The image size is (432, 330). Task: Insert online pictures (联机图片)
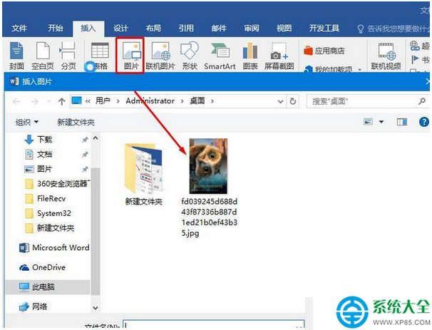click(160, 56)
